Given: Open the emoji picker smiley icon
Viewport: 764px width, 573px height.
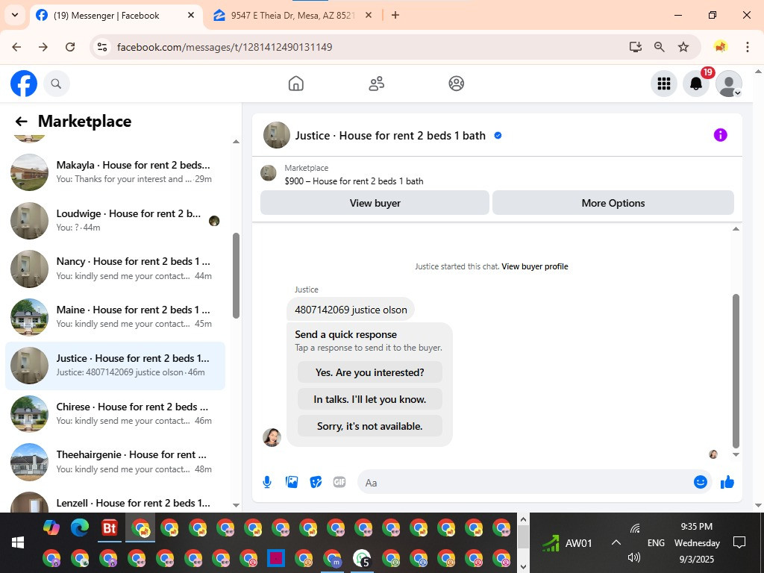Looking at the screenshot, I should [700, 483].
